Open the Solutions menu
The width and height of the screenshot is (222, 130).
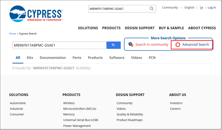(88, 28)
